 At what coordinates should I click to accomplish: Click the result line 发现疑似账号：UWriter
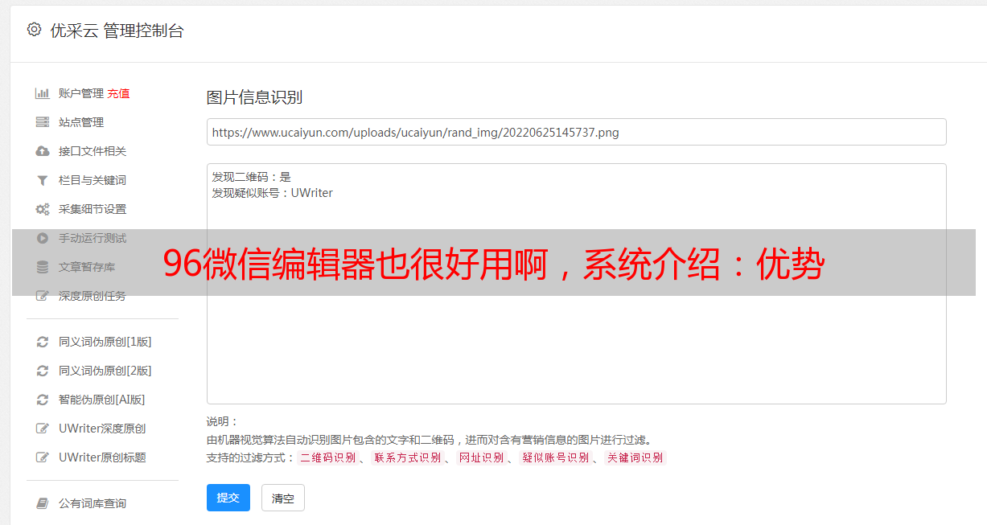pyautogui.click(x=272, y=193)
